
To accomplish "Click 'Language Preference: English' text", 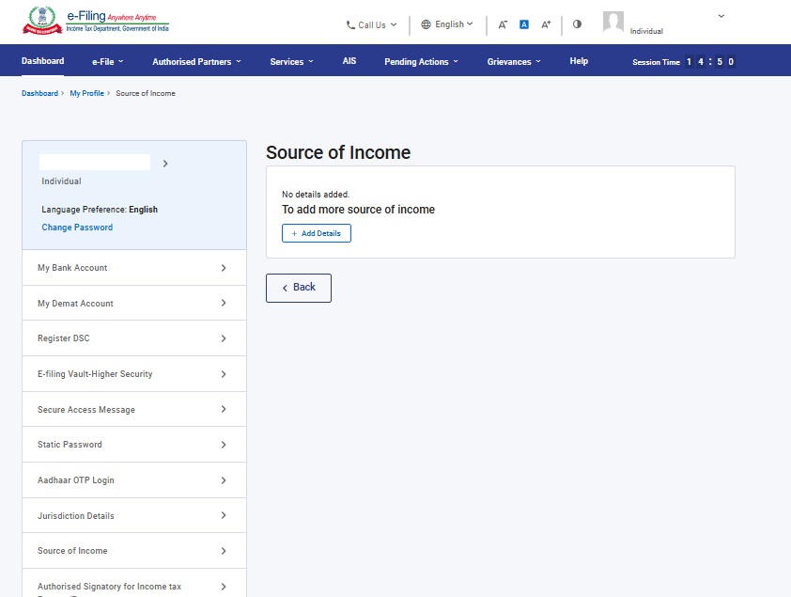I will click(x=100, y=210).
